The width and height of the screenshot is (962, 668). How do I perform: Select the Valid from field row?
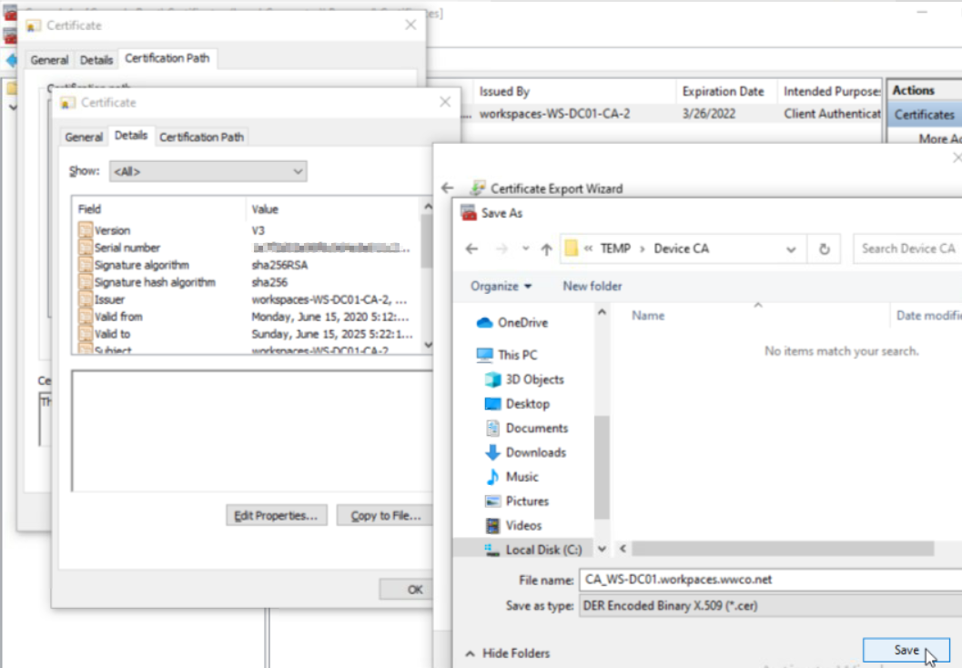coord(248,317)
